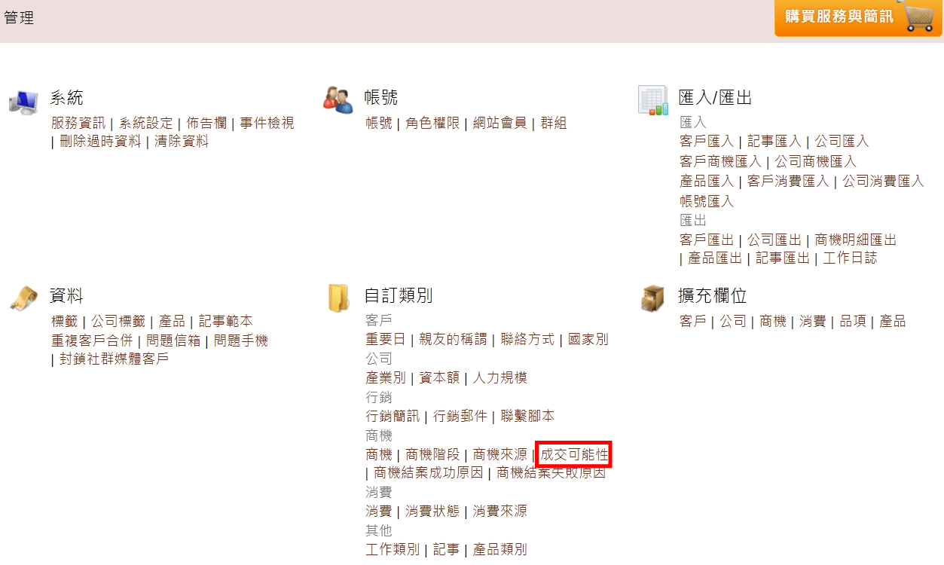Viewport: 944px width, 565px height.
Task: Click the 資料 scroll paper icon
Action: point(24,298)
